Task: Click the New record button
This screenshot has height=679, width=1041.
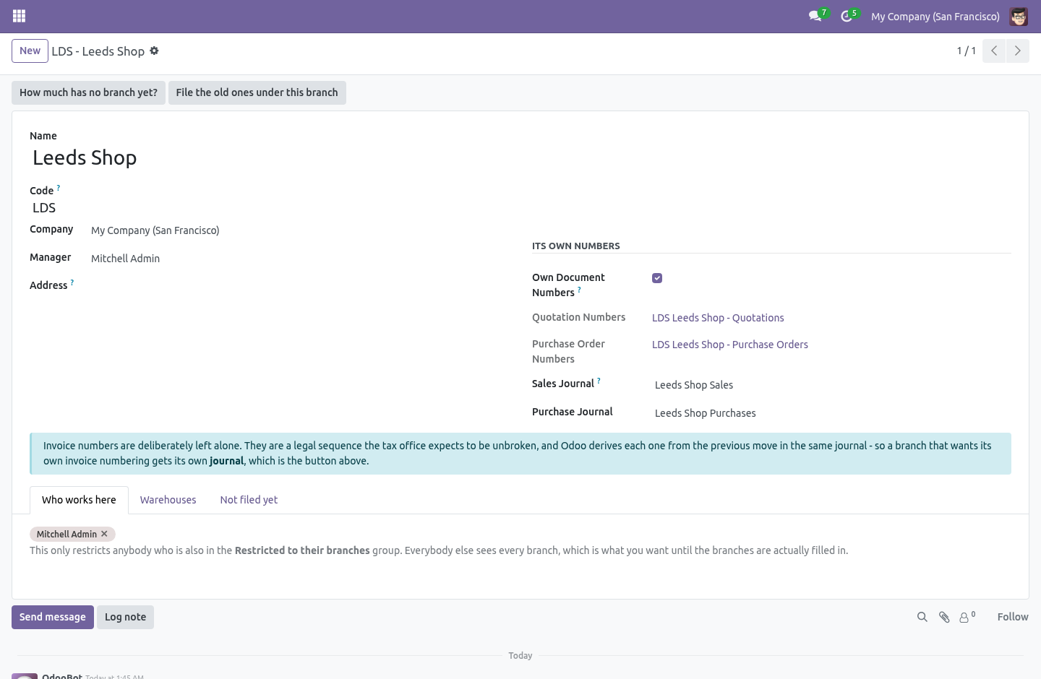Action: pyautogui.click(x=30, y=51)
